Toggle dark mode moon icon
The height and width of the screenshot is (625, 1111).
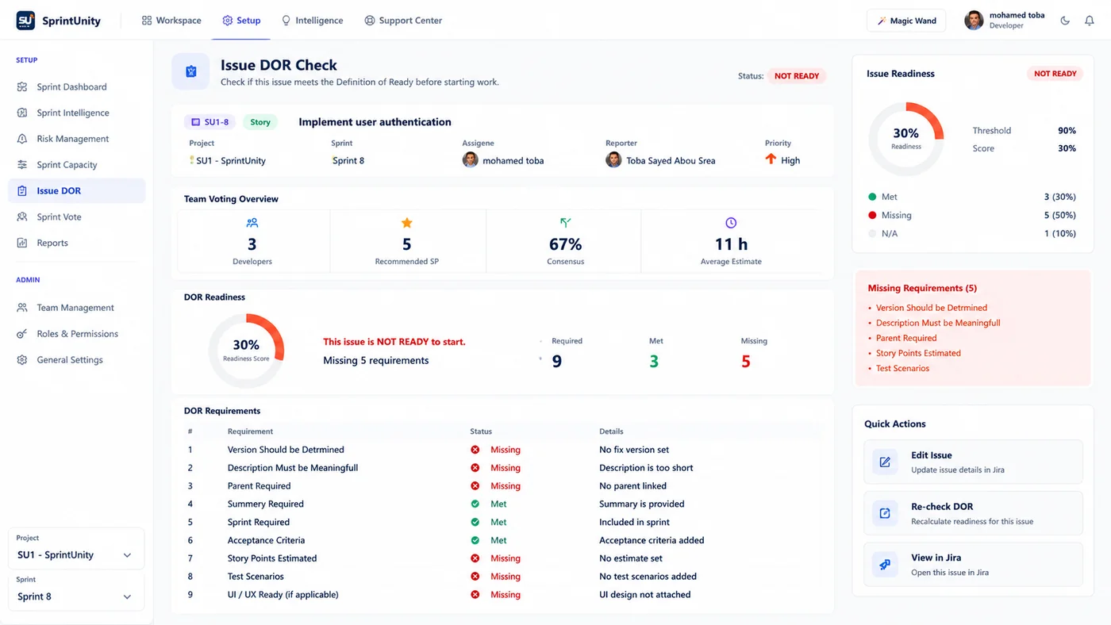coord(1065,21)
